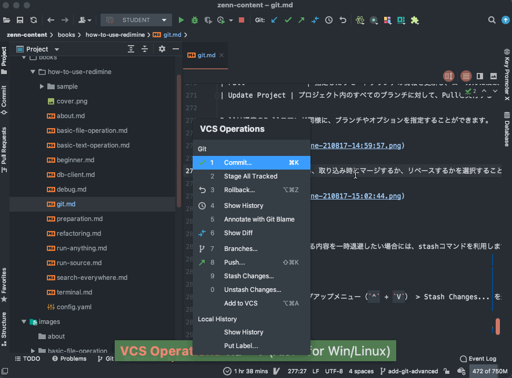Commit changes using the green checkmark toolbar icon

(x=288, y=19)
